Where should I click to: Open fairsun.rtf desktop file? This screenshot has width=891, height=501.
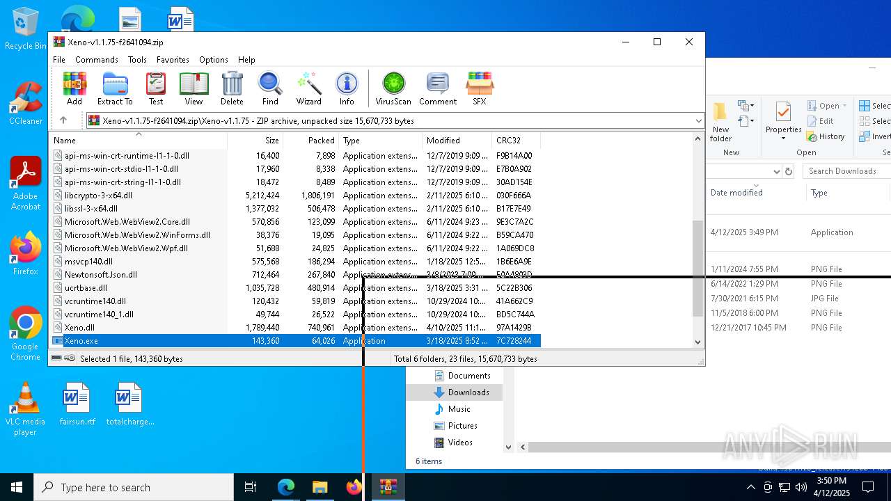click(x=77, y=404)
